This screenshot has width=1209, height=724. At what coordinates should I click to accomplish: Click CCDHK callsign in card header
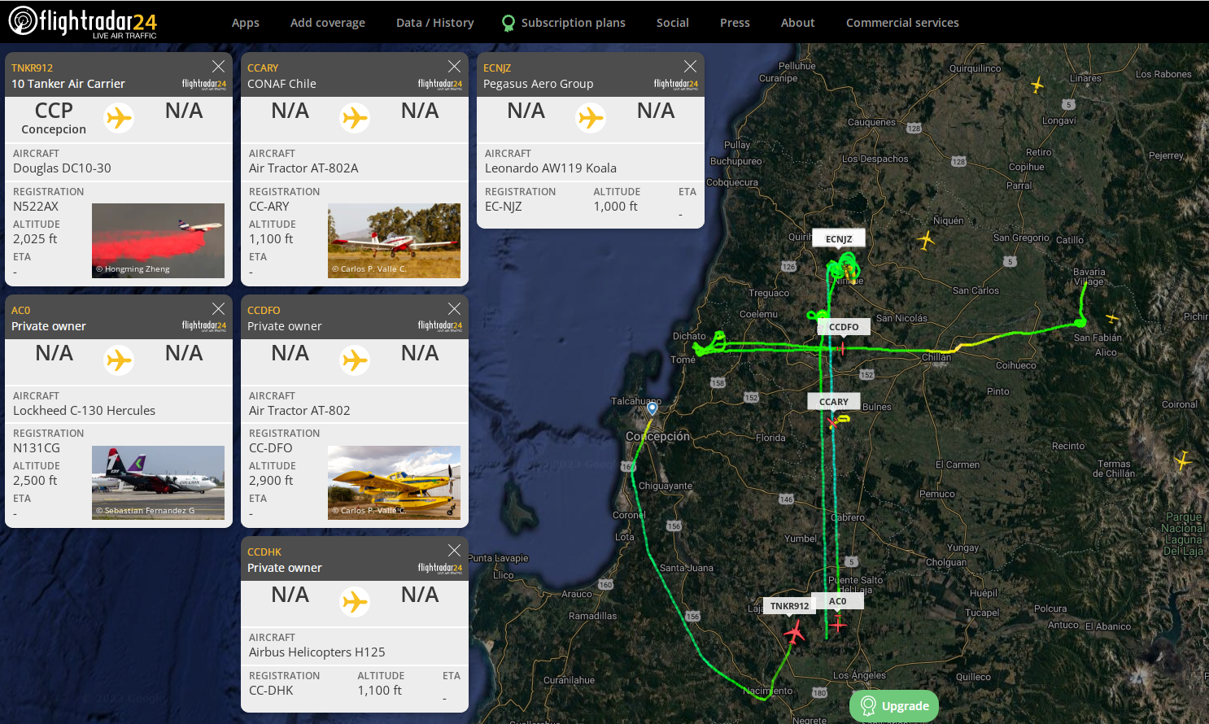click(264, 552)
